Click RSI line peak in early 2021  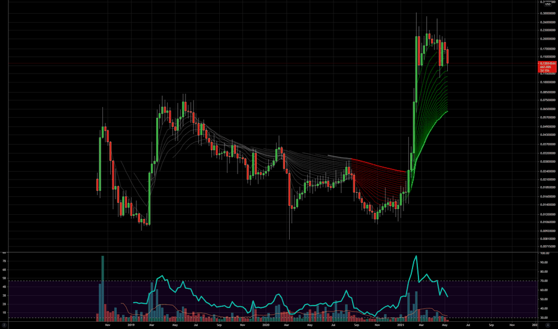tap(416, 256)
